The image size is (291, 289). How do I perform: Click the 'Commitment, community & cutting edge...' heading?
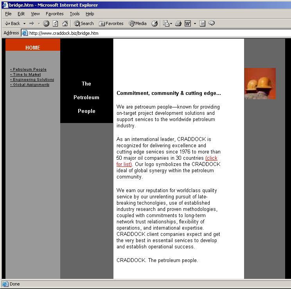coord(169,93)
